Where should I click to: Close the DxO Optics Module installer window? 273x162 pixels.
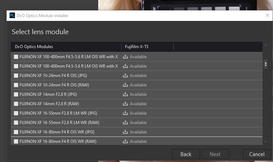coord(267,15)
